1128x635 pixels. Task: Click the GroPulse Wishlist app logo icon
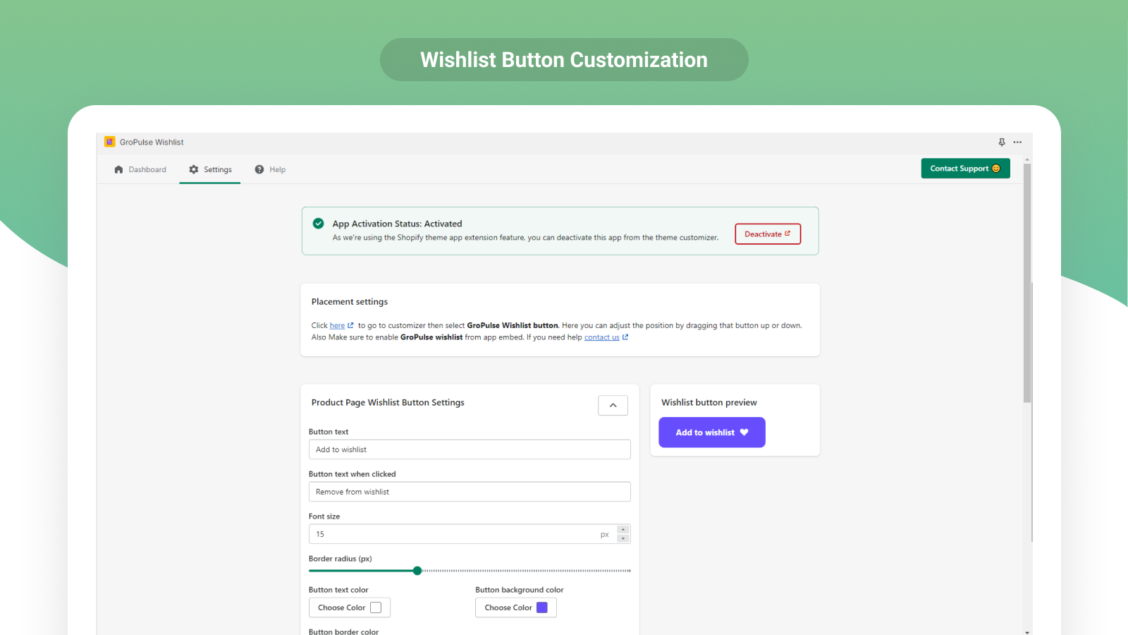click(110, 142)
